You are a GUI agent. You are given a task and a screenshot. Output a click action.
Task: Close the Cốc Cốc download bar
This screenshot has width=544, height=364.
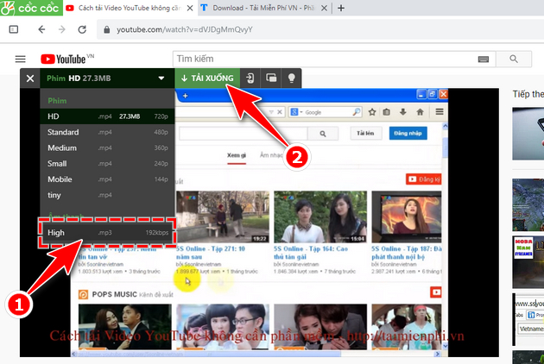[x=30, y=78]
